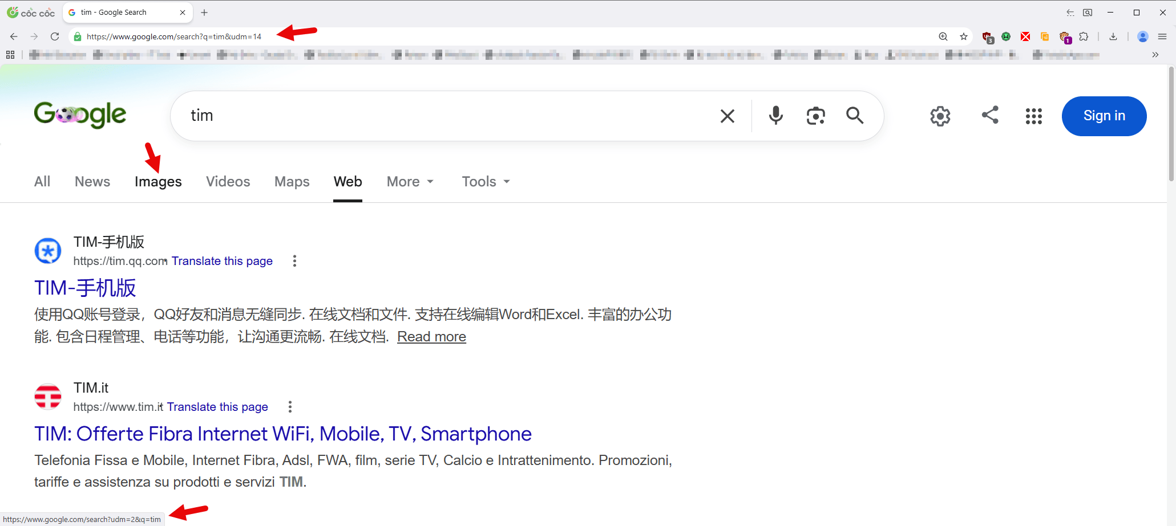Click the Cốc Cốc browser logo

(31, 12)
